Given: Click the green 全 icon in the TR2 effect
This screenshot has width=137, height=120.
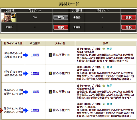Looking at the screenshot, I should [104, 49].
